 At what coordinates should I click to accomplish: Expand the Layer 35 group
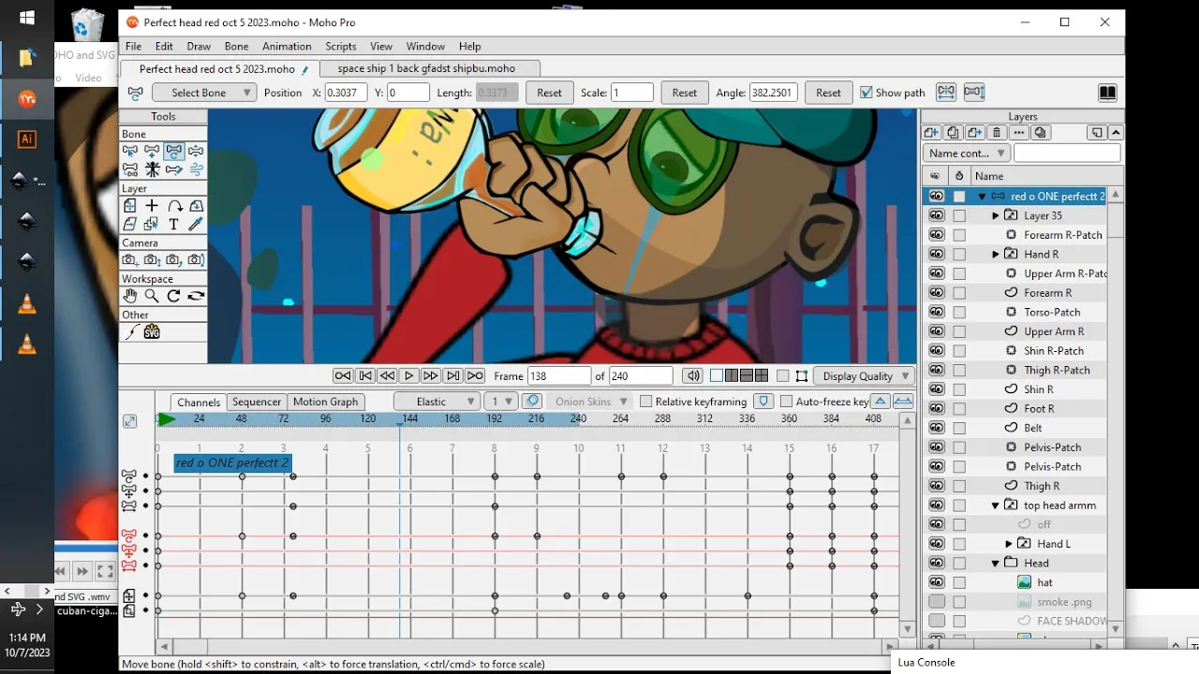pos(996,215)
